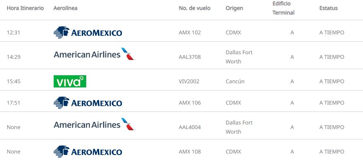Select flight number AAL4004
Image resolution: width=363 pixels, height=160 pixels.
pyautogui.click(x=190, y=127)
